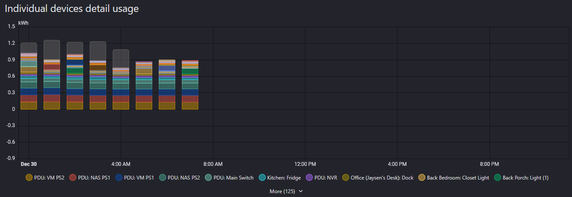Click the blue PDU: VM PS1 legend circle
Image resolution: width=572 pixels, height=197 pixels.
click(119, 177)
